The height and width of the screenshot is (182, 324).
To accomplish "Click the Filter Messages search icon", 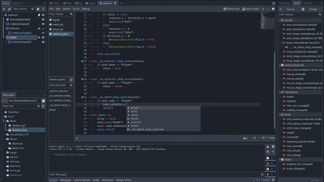I will pyautogui.click(x=262, y=174).
